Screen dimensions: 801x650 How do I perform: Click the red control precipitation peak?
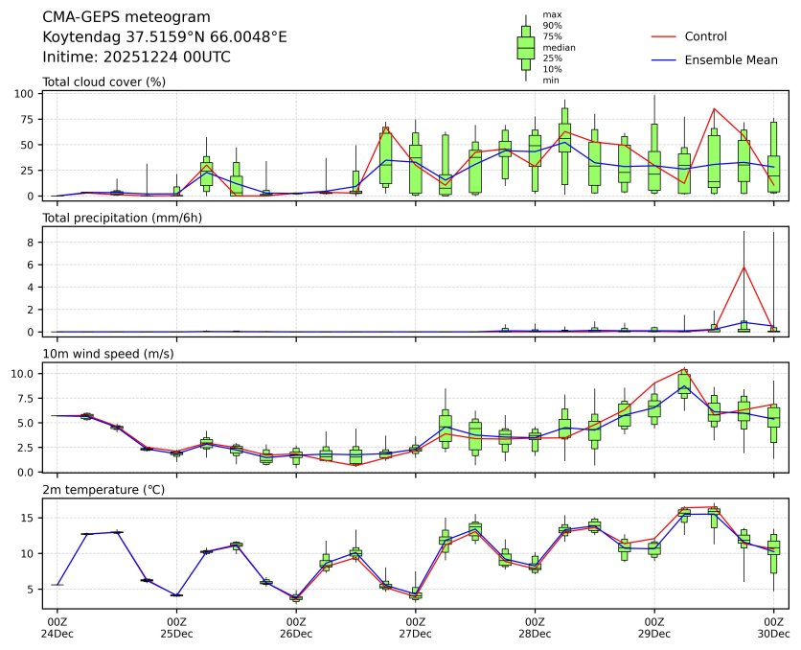(744, 267)
